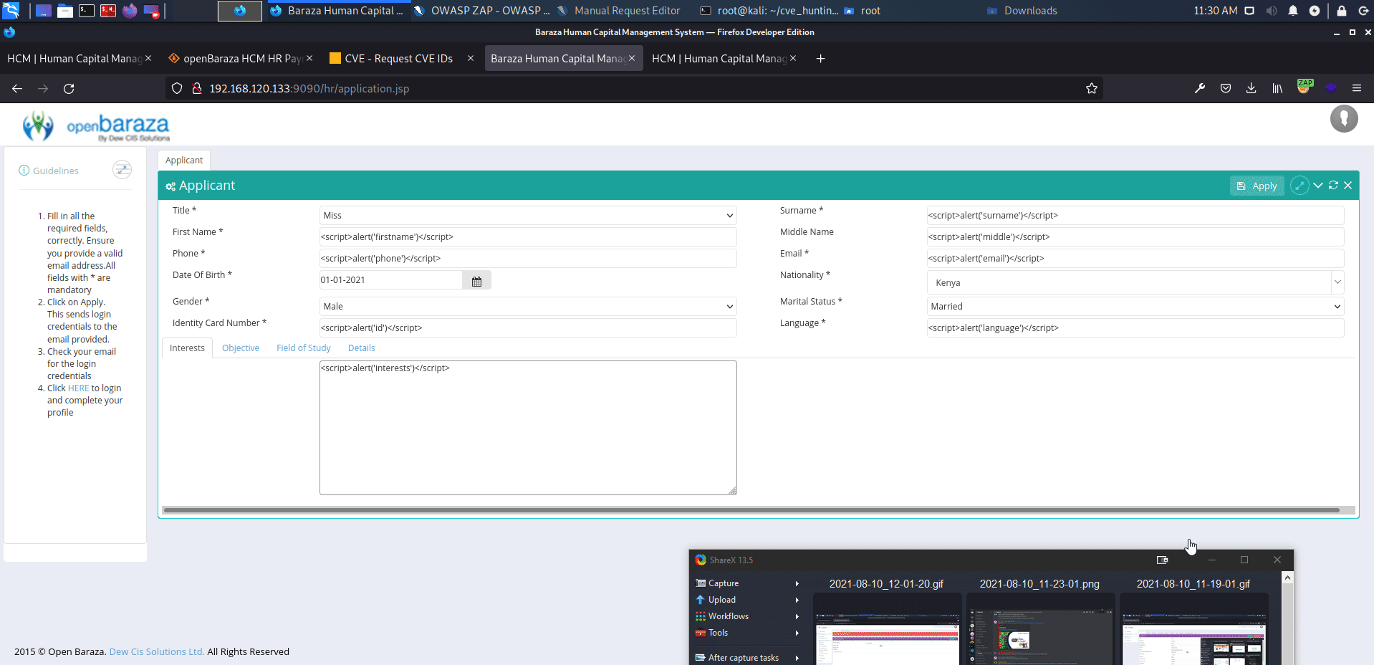Go back to the previous page
Viewport: 1374px width, 665px height.
(x=17, y=89)
